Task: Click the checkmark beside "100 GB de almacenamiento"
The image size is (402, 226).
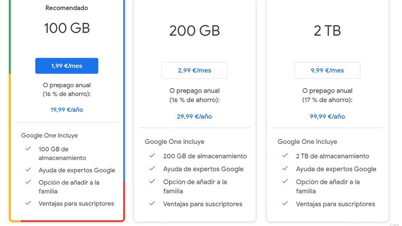Action: coord(28,149)
